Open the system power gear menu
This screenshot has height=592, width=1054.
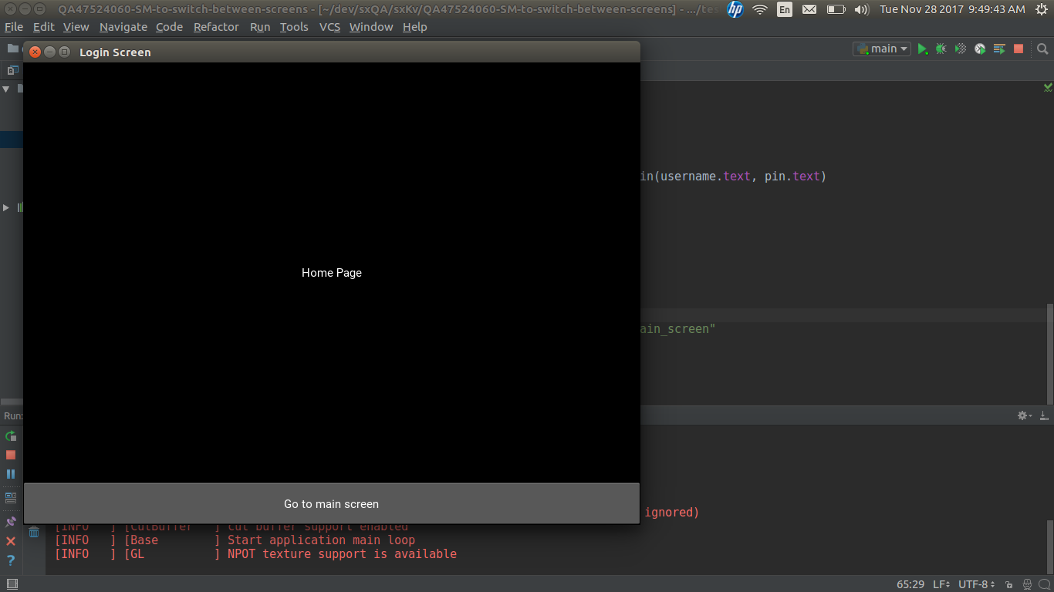[x=1042, y=9]
